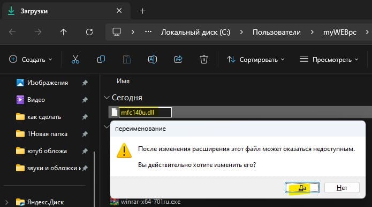Click the pin icon next to Видео
372x207 pixels.
[85, 100]
